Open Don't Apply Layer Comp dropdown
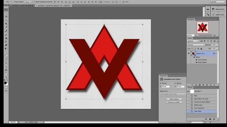The height and width of the screenshot is (127, 227). 173,94
